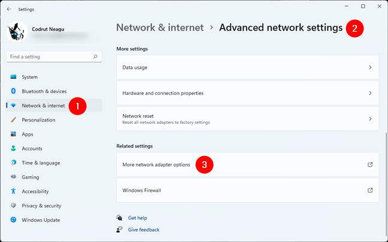
Task: Open Accessibility settings
Action: click(x=54, y=191)
